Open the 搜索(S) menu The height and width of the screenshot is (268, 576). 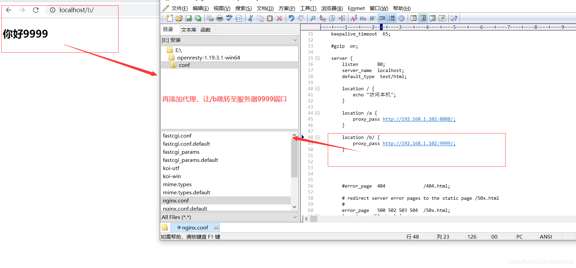tap(243, 8)
